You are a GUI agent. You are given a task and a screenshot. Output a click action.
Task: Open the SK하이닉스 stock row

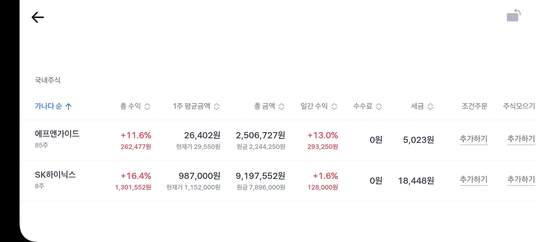[x=278, y=181]
